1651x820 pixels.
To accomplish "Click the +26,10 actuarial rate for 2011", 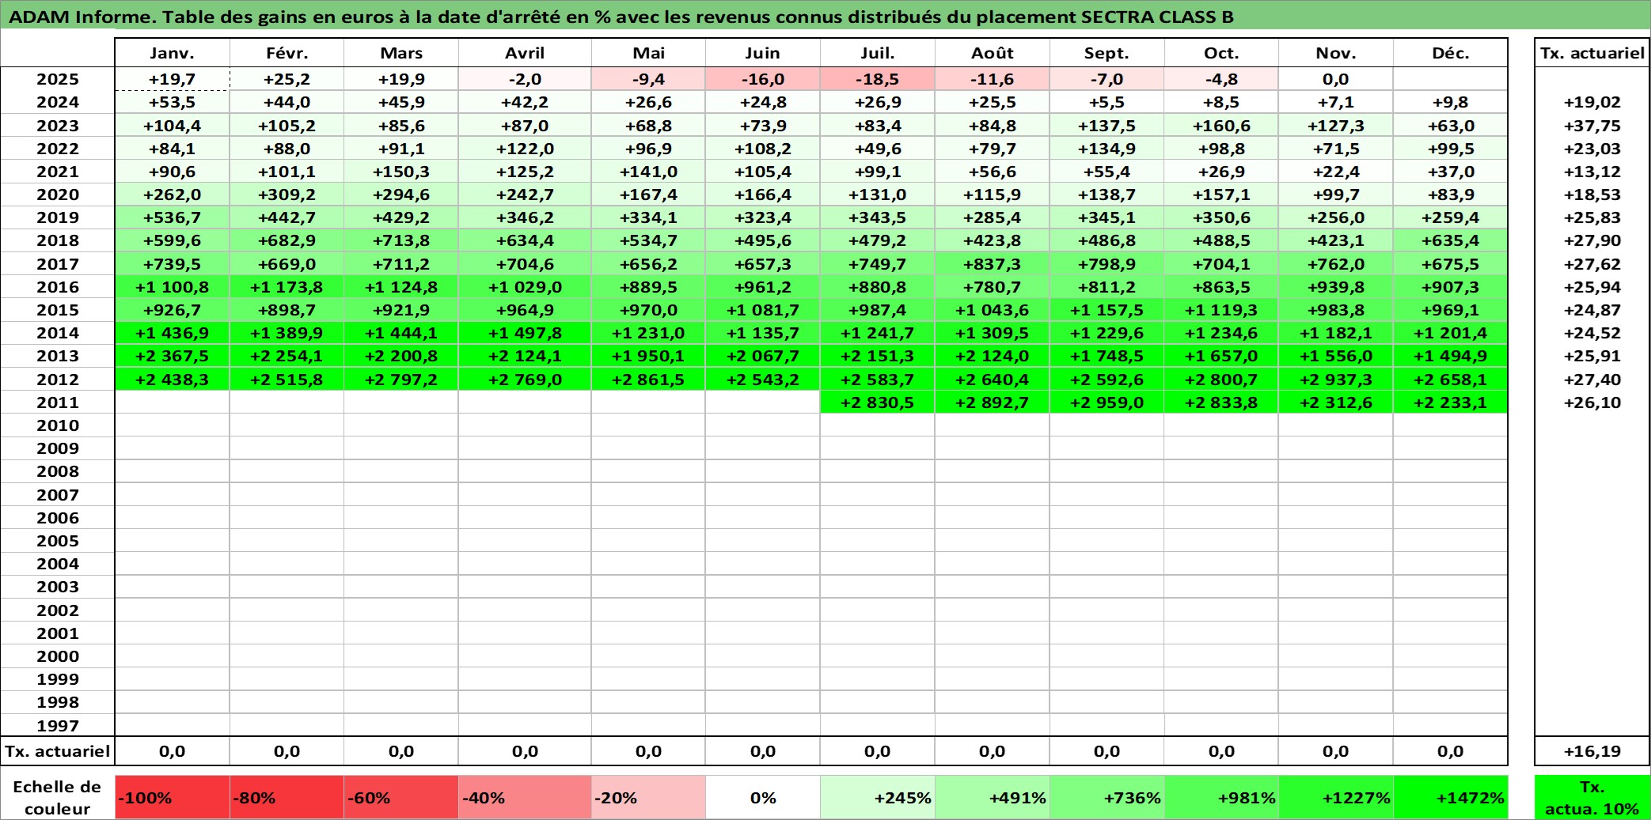I will 1592,402.
